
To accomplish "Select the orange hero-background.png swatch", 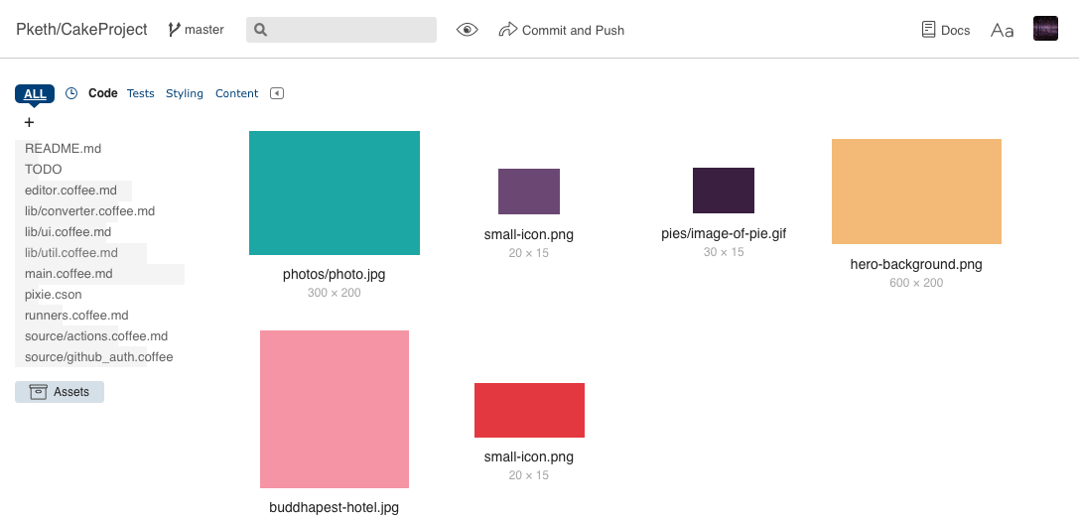I will click(916, 192).
